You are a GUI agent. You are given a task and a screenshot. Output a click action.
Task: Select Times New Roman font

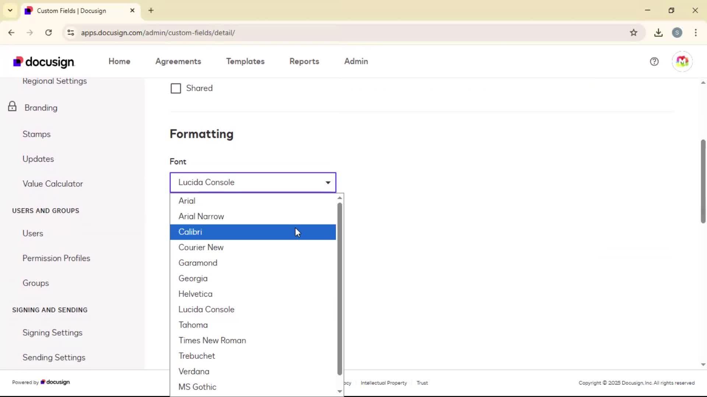tap(253, 340)
